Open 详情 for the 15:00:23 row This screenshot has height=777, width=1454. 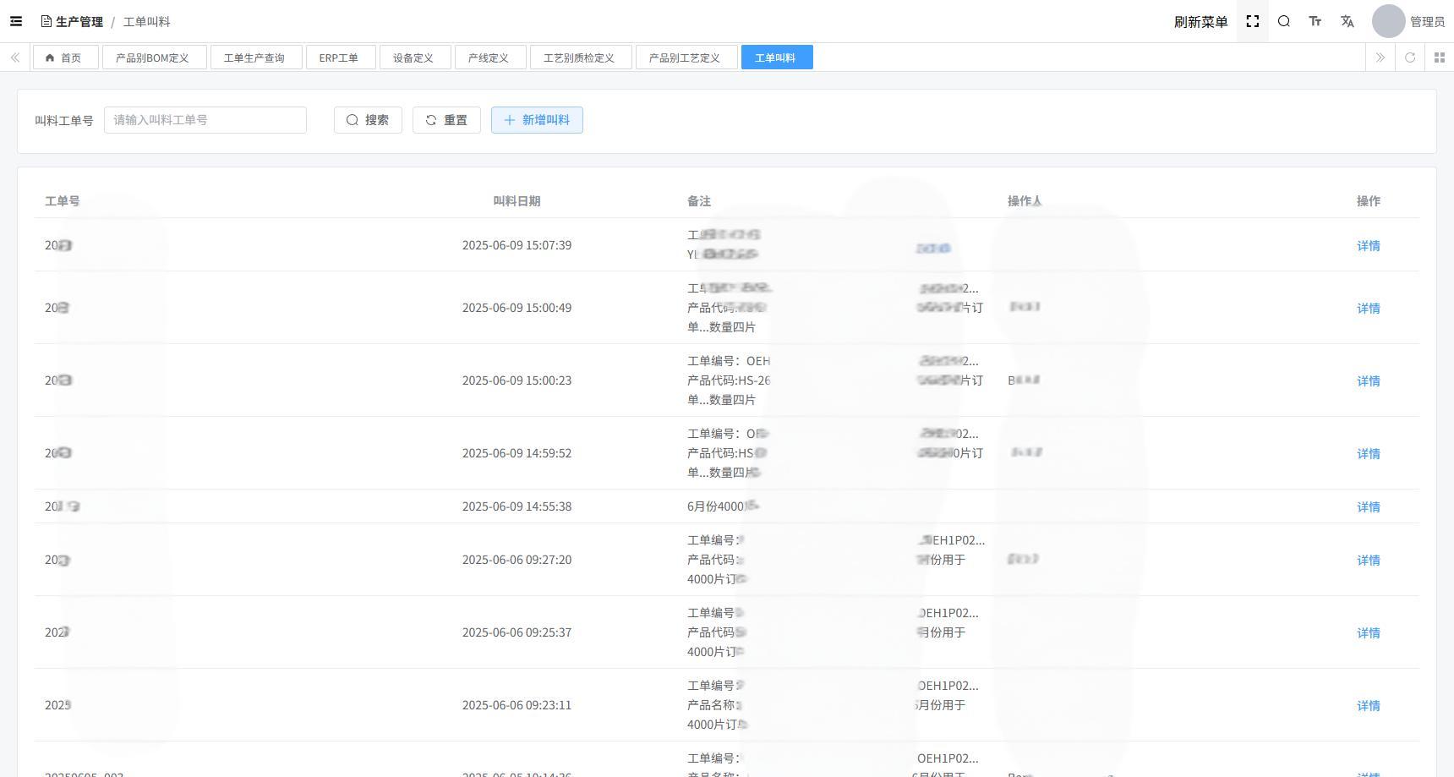1369,381
